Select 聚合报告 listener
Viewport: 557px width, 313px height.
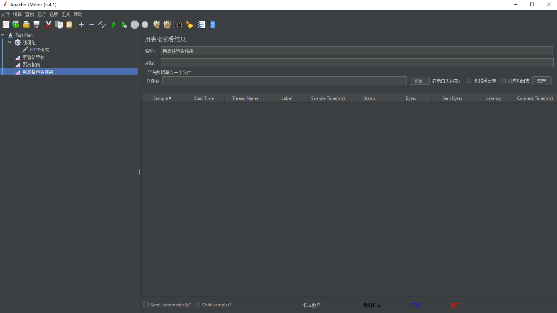click(x=31, y=65)
